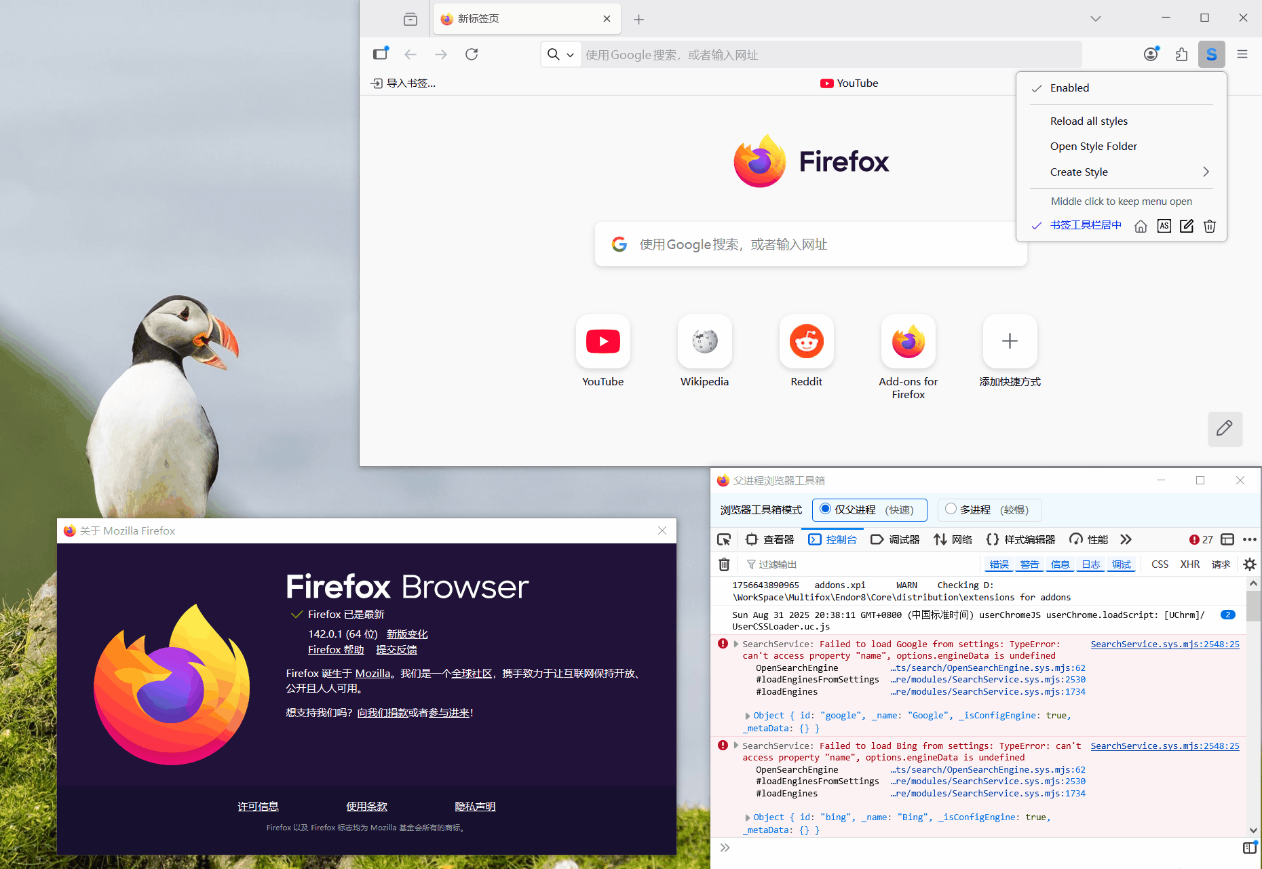Switch to the 查看器 tab

[770, 539]
